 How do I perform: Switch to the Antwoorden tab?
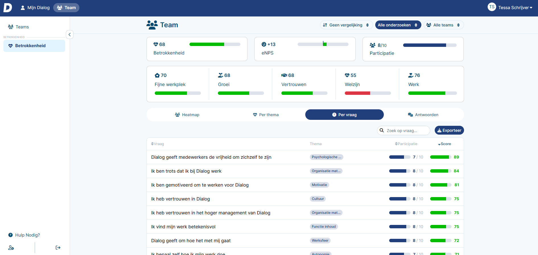tap(423, 115)
